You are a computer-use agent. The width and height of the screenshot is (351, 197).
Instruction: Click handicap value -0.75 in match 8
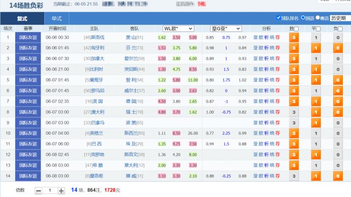[x=226, y=112]
